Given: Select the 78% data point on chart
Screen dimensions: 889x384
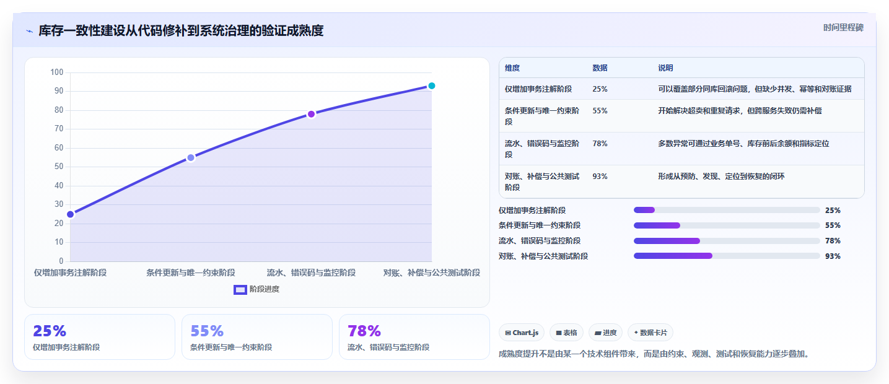Looking at the screenshot, I should (311, 114).
